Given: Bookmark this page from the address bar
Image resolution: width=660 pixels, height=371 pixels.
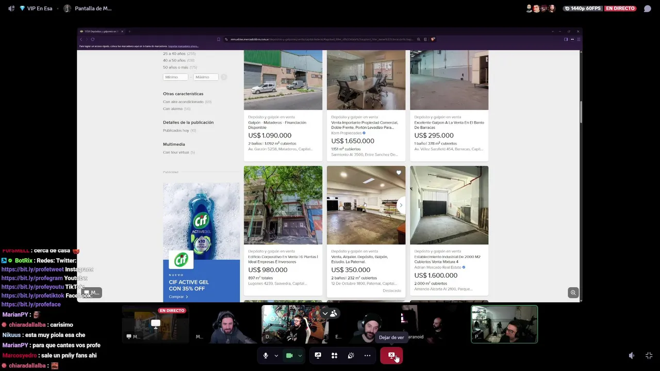Looking at the screenshot, I should tap(219, 39).
